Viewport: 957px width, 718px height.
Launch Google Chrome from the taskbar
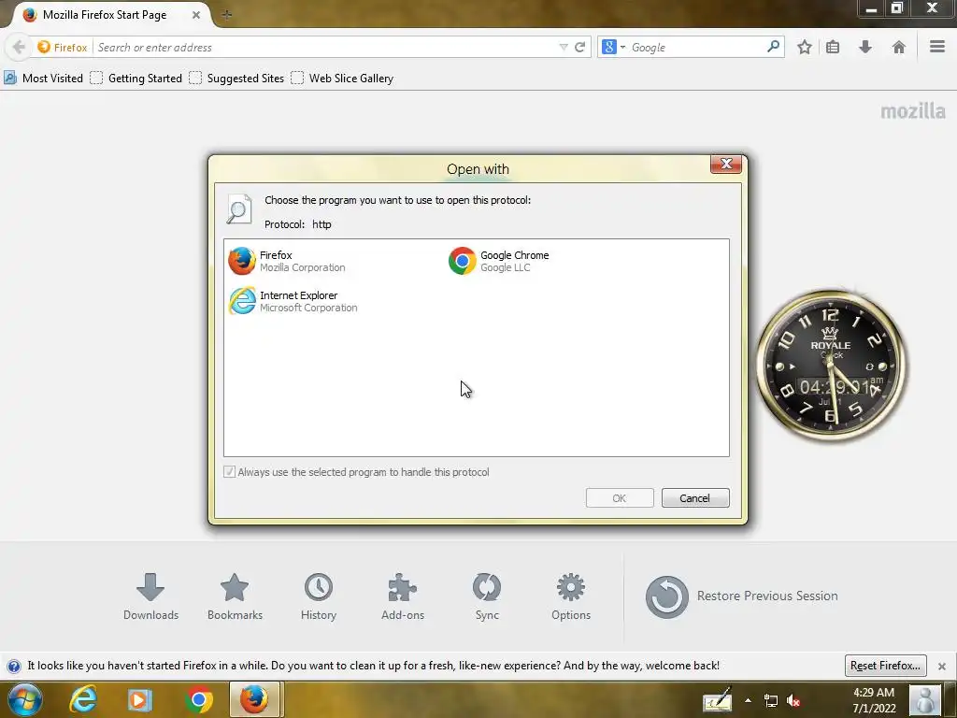199,699
